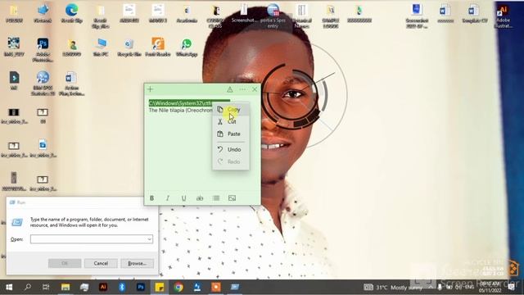Open Task View from the taskbar
The height and width of the screenshot is (295, 524).
(46, 287)
